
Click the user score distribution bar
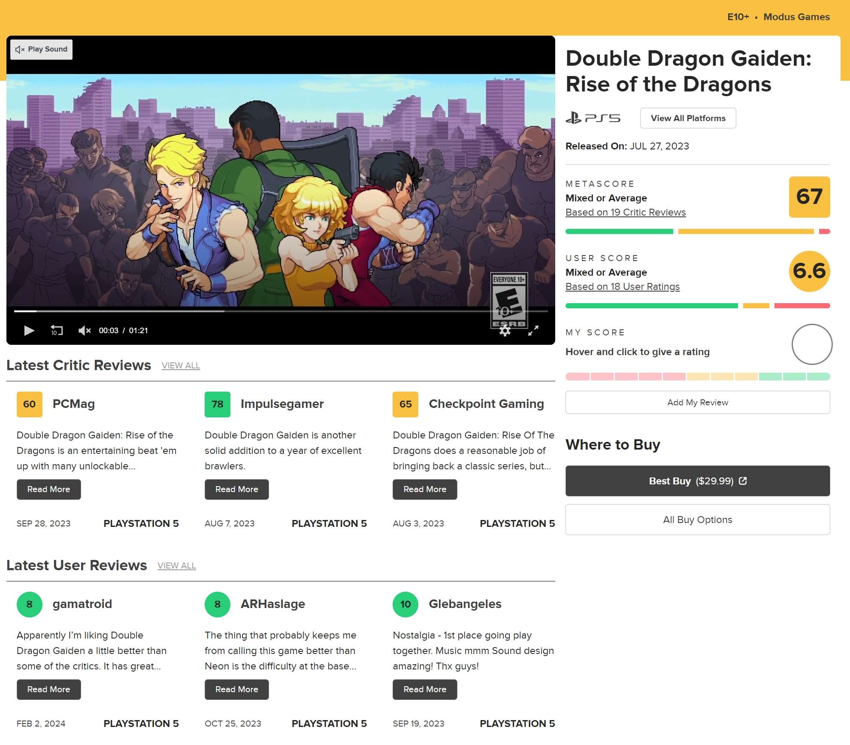click(x=698, y=306)
